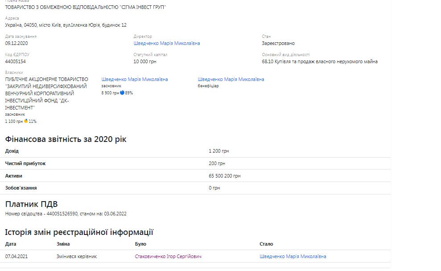The height and width of the screenshot is (271, 441).
Task: Select the ЄДРПОУ code 44005154
Action: [16, 62]
